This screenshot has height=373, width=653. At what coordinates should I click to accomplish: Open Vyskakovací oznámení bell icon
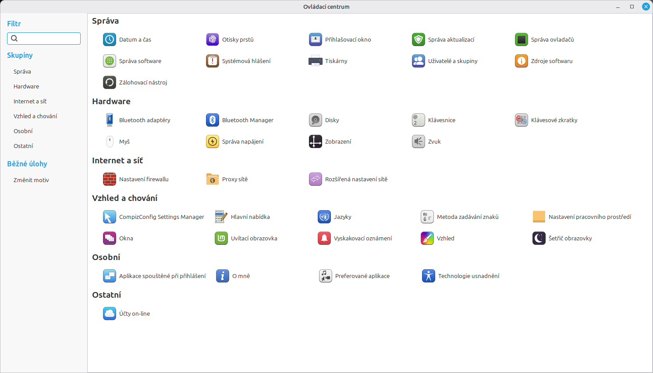[x=324, y=238]
